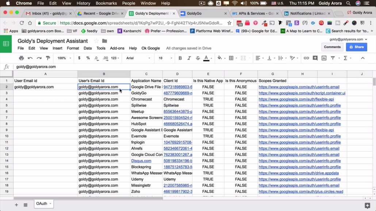This screenshot has width=376, height=211.
Task: Star the spreadsheet title
Action: (x=96, y=41)
